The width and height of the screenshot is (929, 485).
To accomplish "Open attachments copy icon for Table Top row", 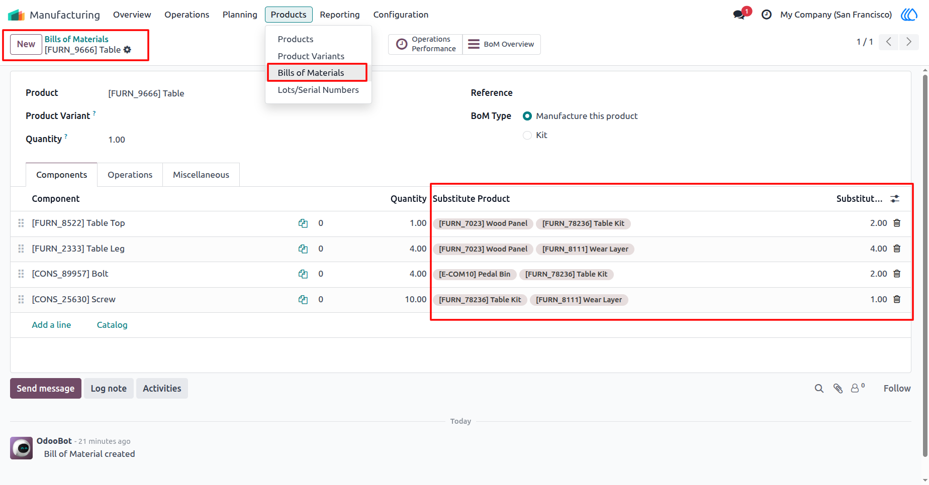I will coord(303,223).
